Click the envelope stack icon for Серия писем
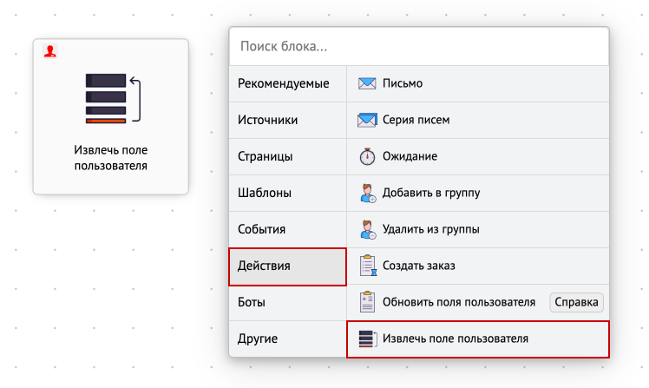 [x=367, y=120]
